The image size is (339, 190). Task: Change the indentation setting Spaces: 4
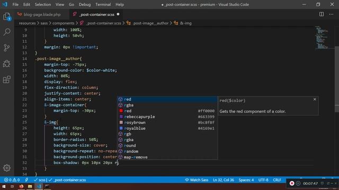(x=246, y=180)
